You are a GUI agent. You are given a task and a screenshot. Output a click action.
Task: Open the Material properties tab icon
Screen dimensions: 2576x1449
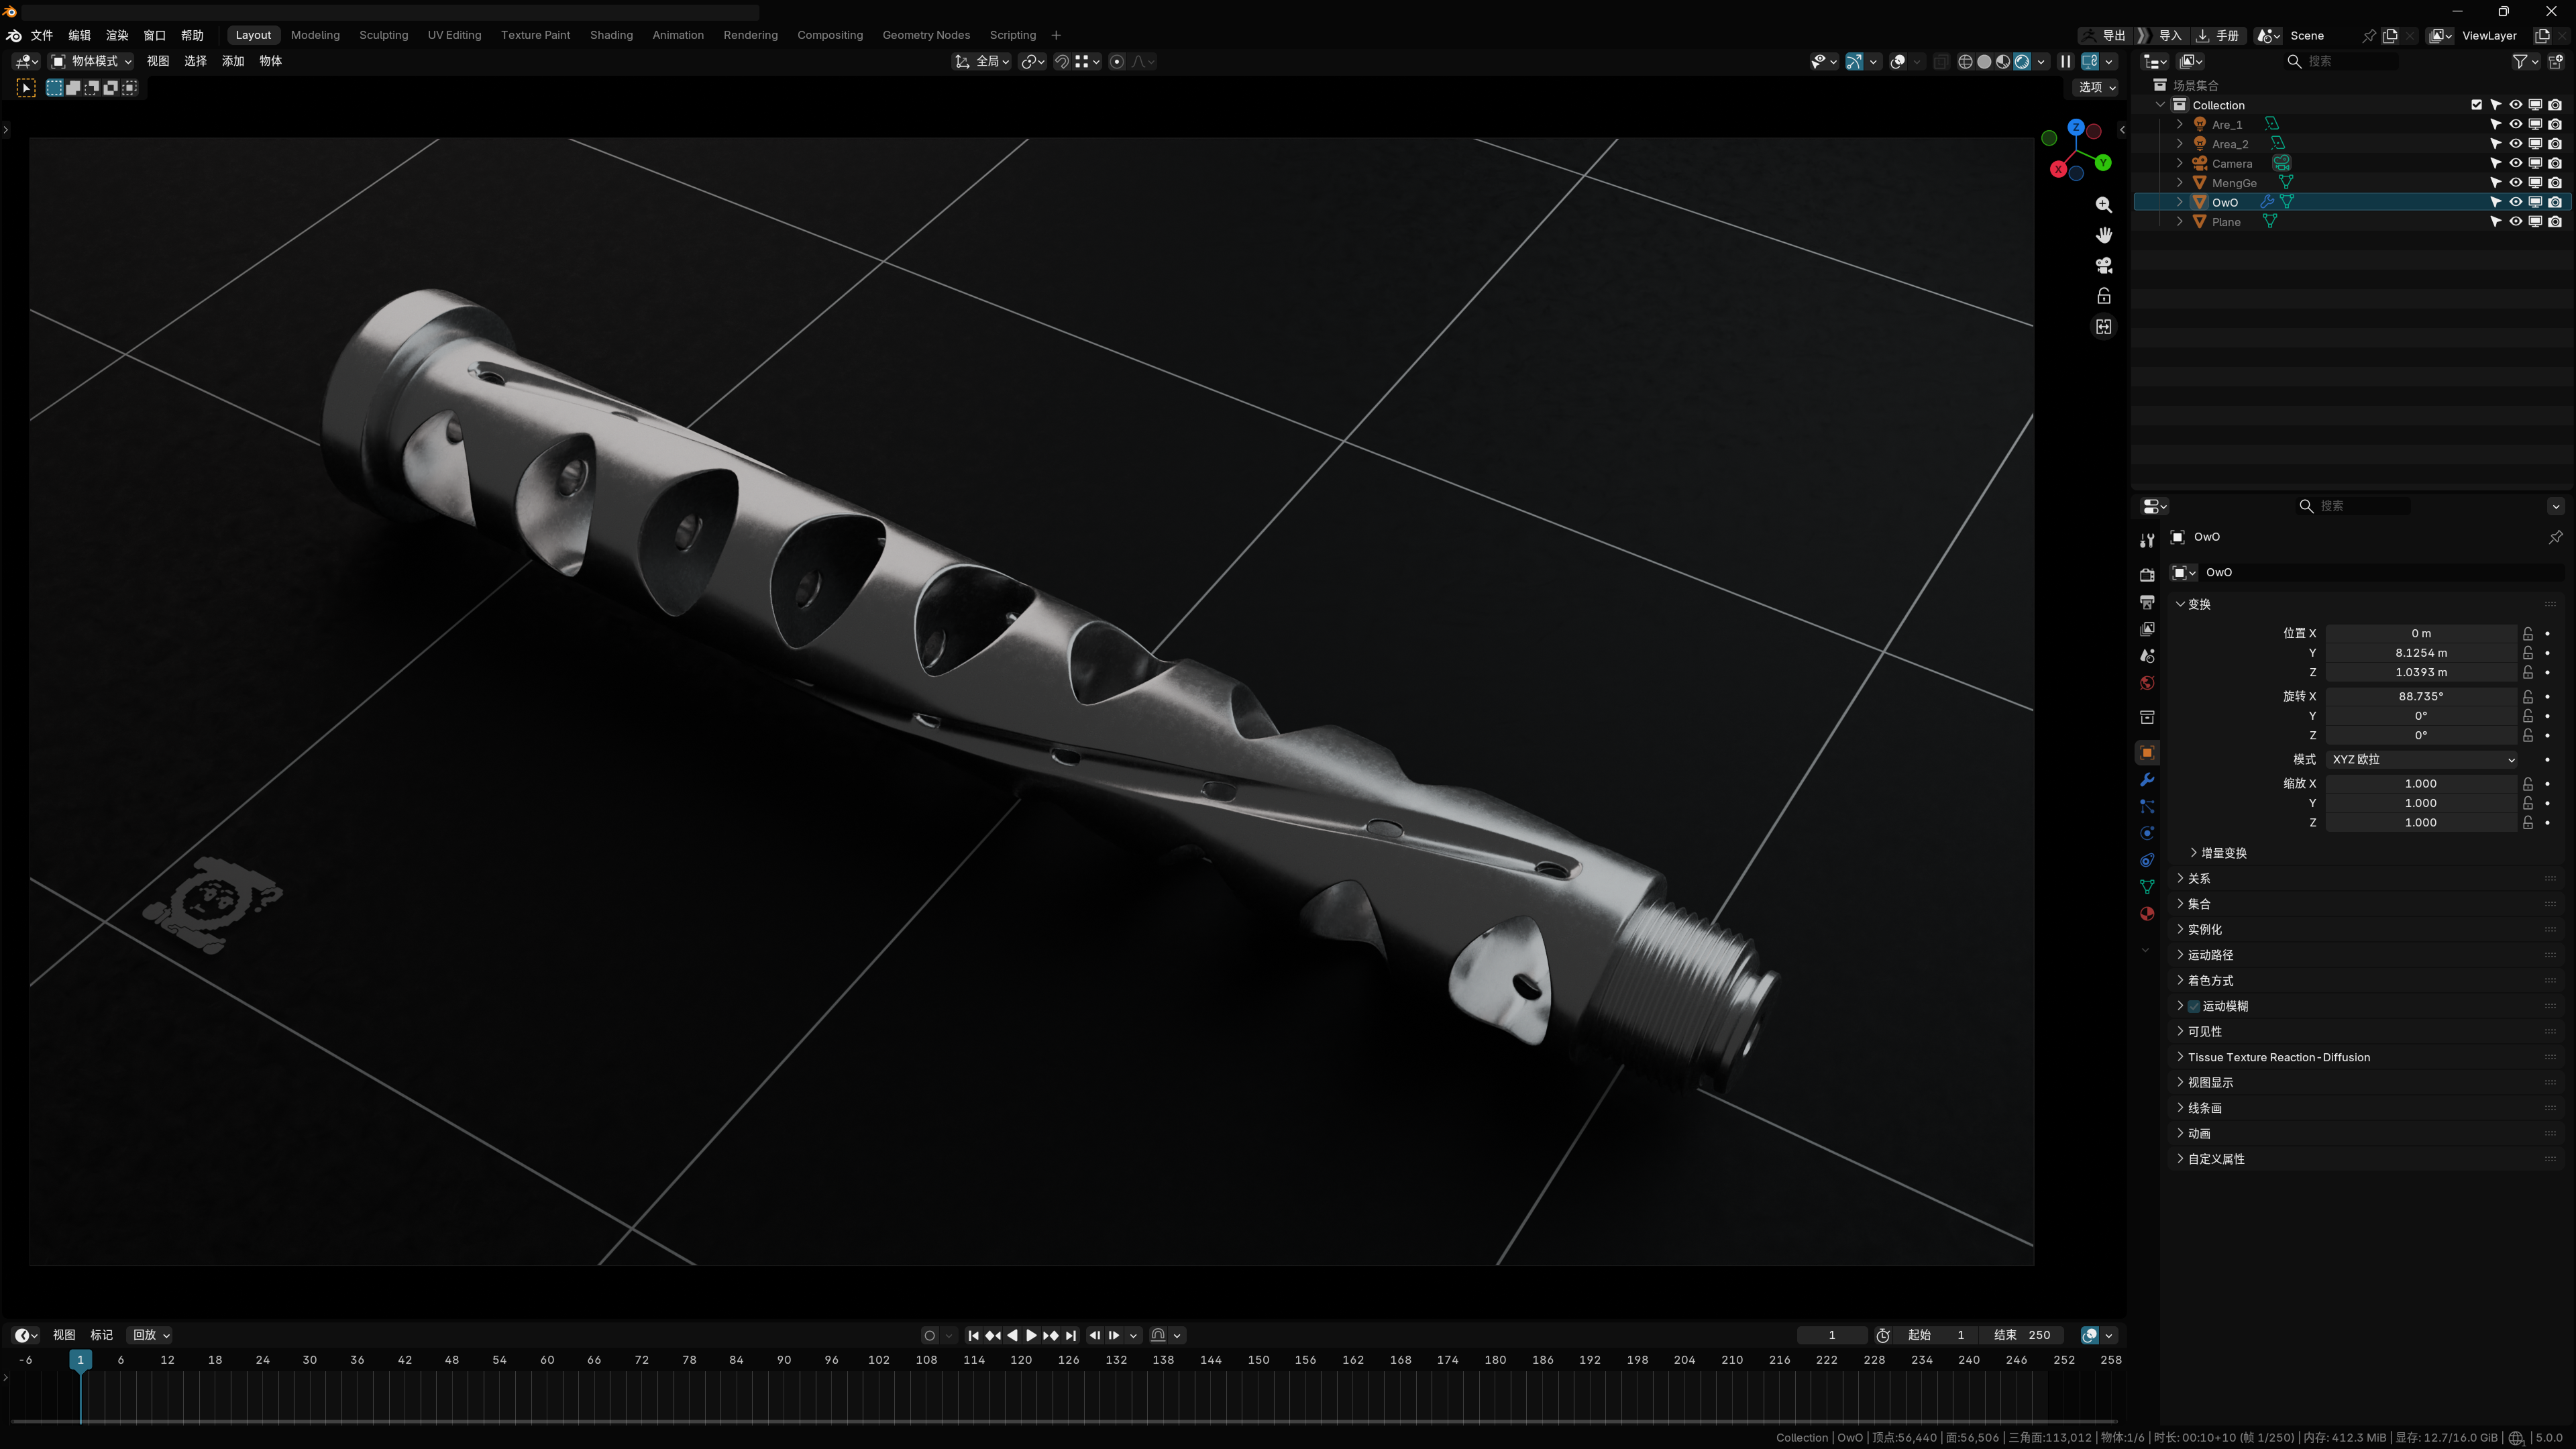pyautogui.click(x=2146, y=914)
